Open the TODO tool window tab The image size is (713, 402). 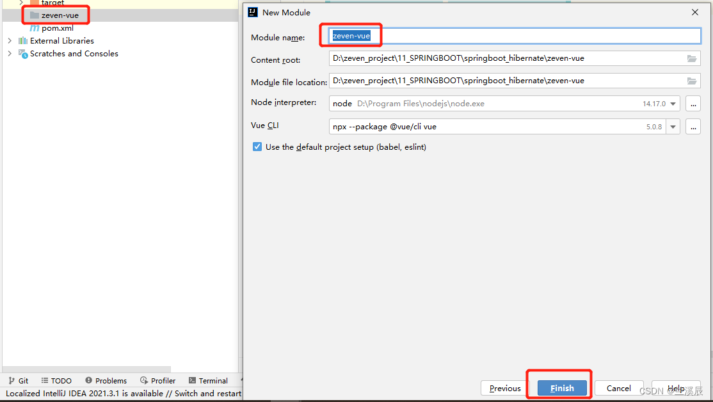pyautogui.click(x=56, y=381)
